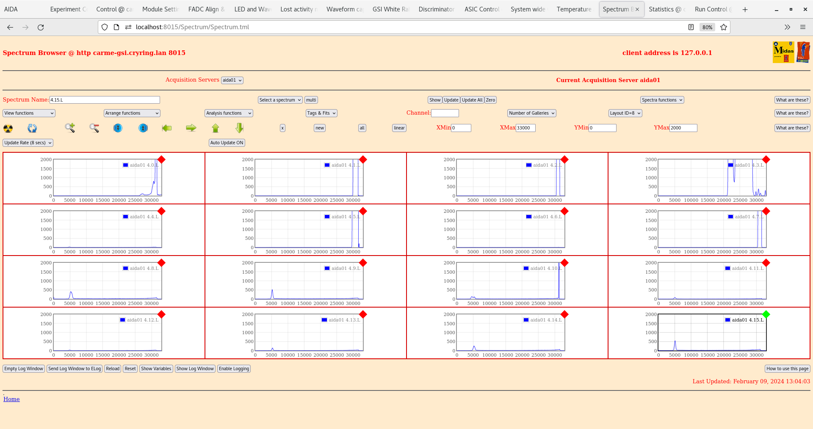Click the blue refresh arrows icon

[x=32, y=128]
